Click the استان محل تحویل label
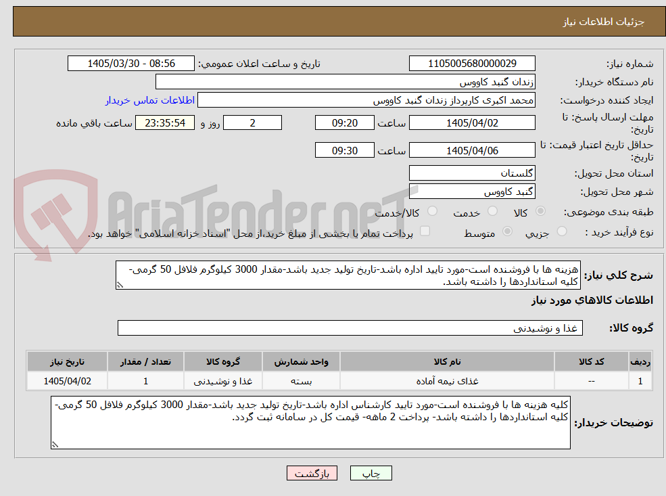666x496 pixels. click(614, 173)
